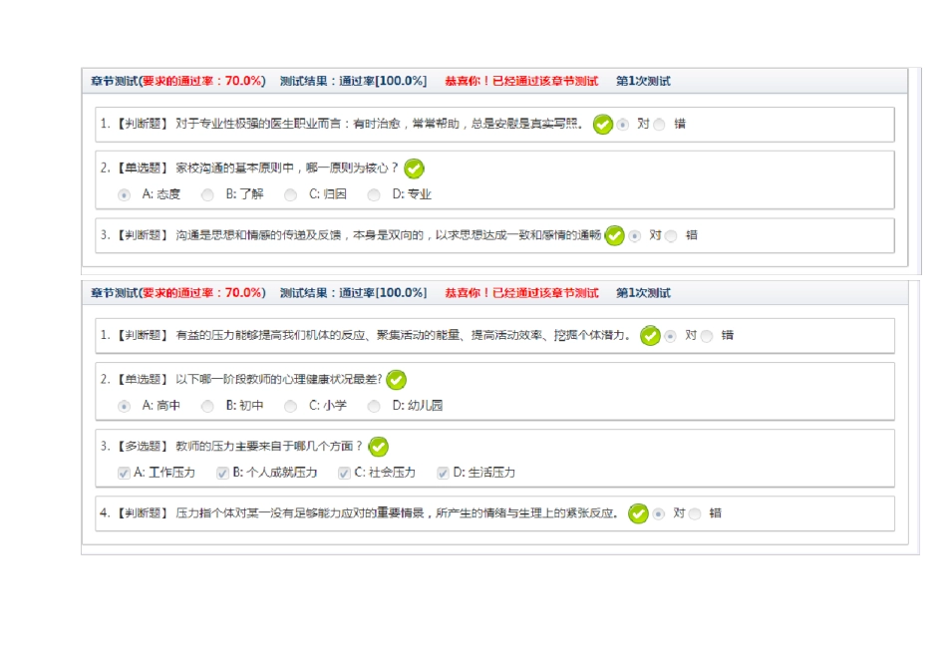Viewport: 947px width, 670px height.
Task: Choose option D: 专业
Action: point(374,195)
